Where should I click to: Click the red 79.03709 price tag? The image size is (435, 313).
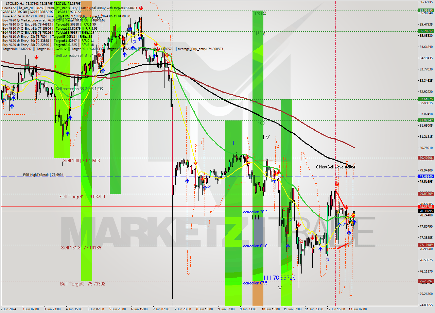426,194
